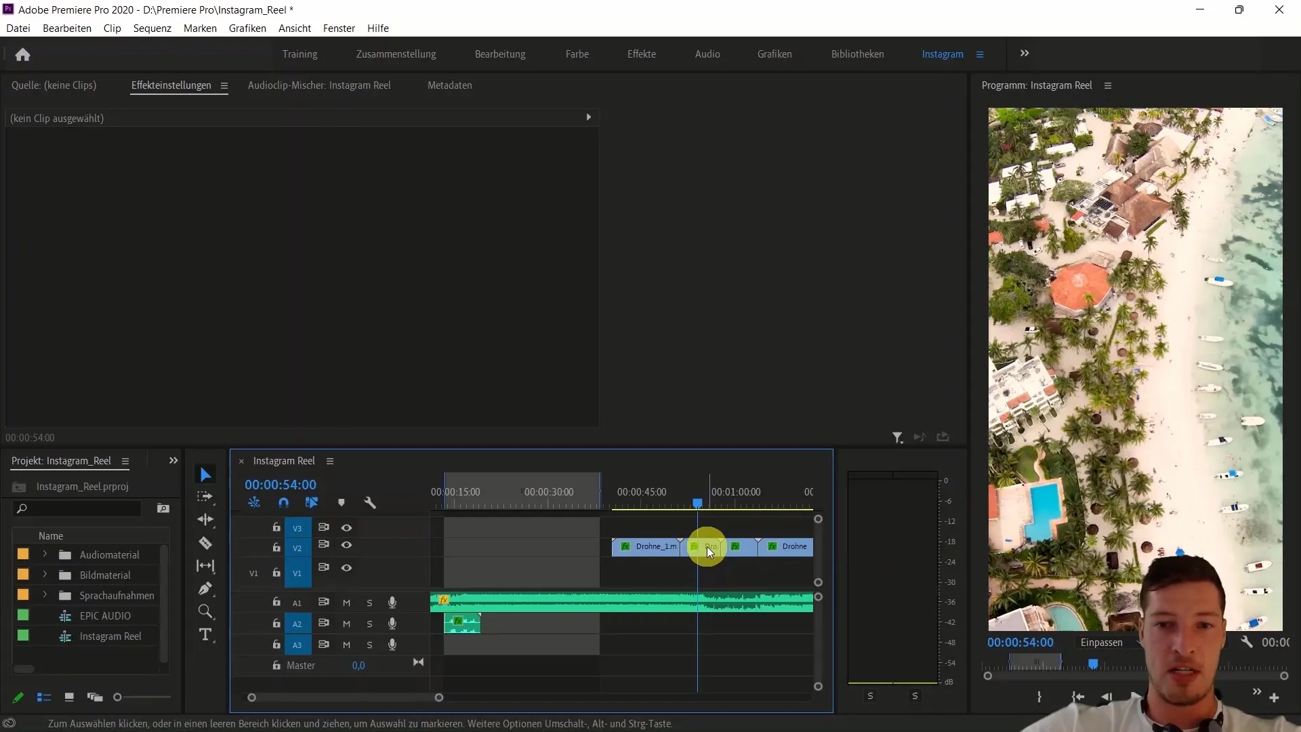1301x732 pixels.
Task: Toggle linked selection in the timeline
Action: [312, 503]
